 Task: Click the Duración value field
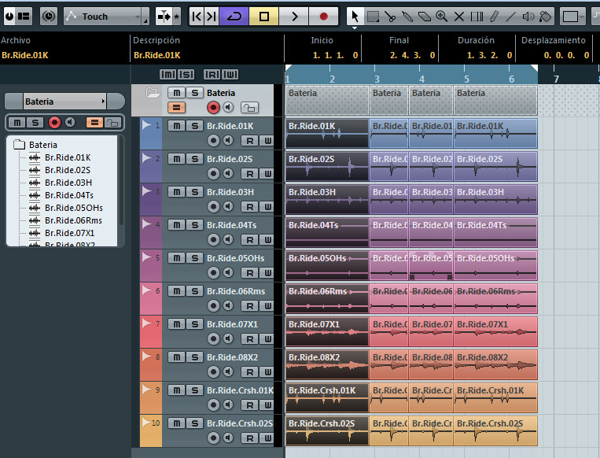tap(489, 55)
